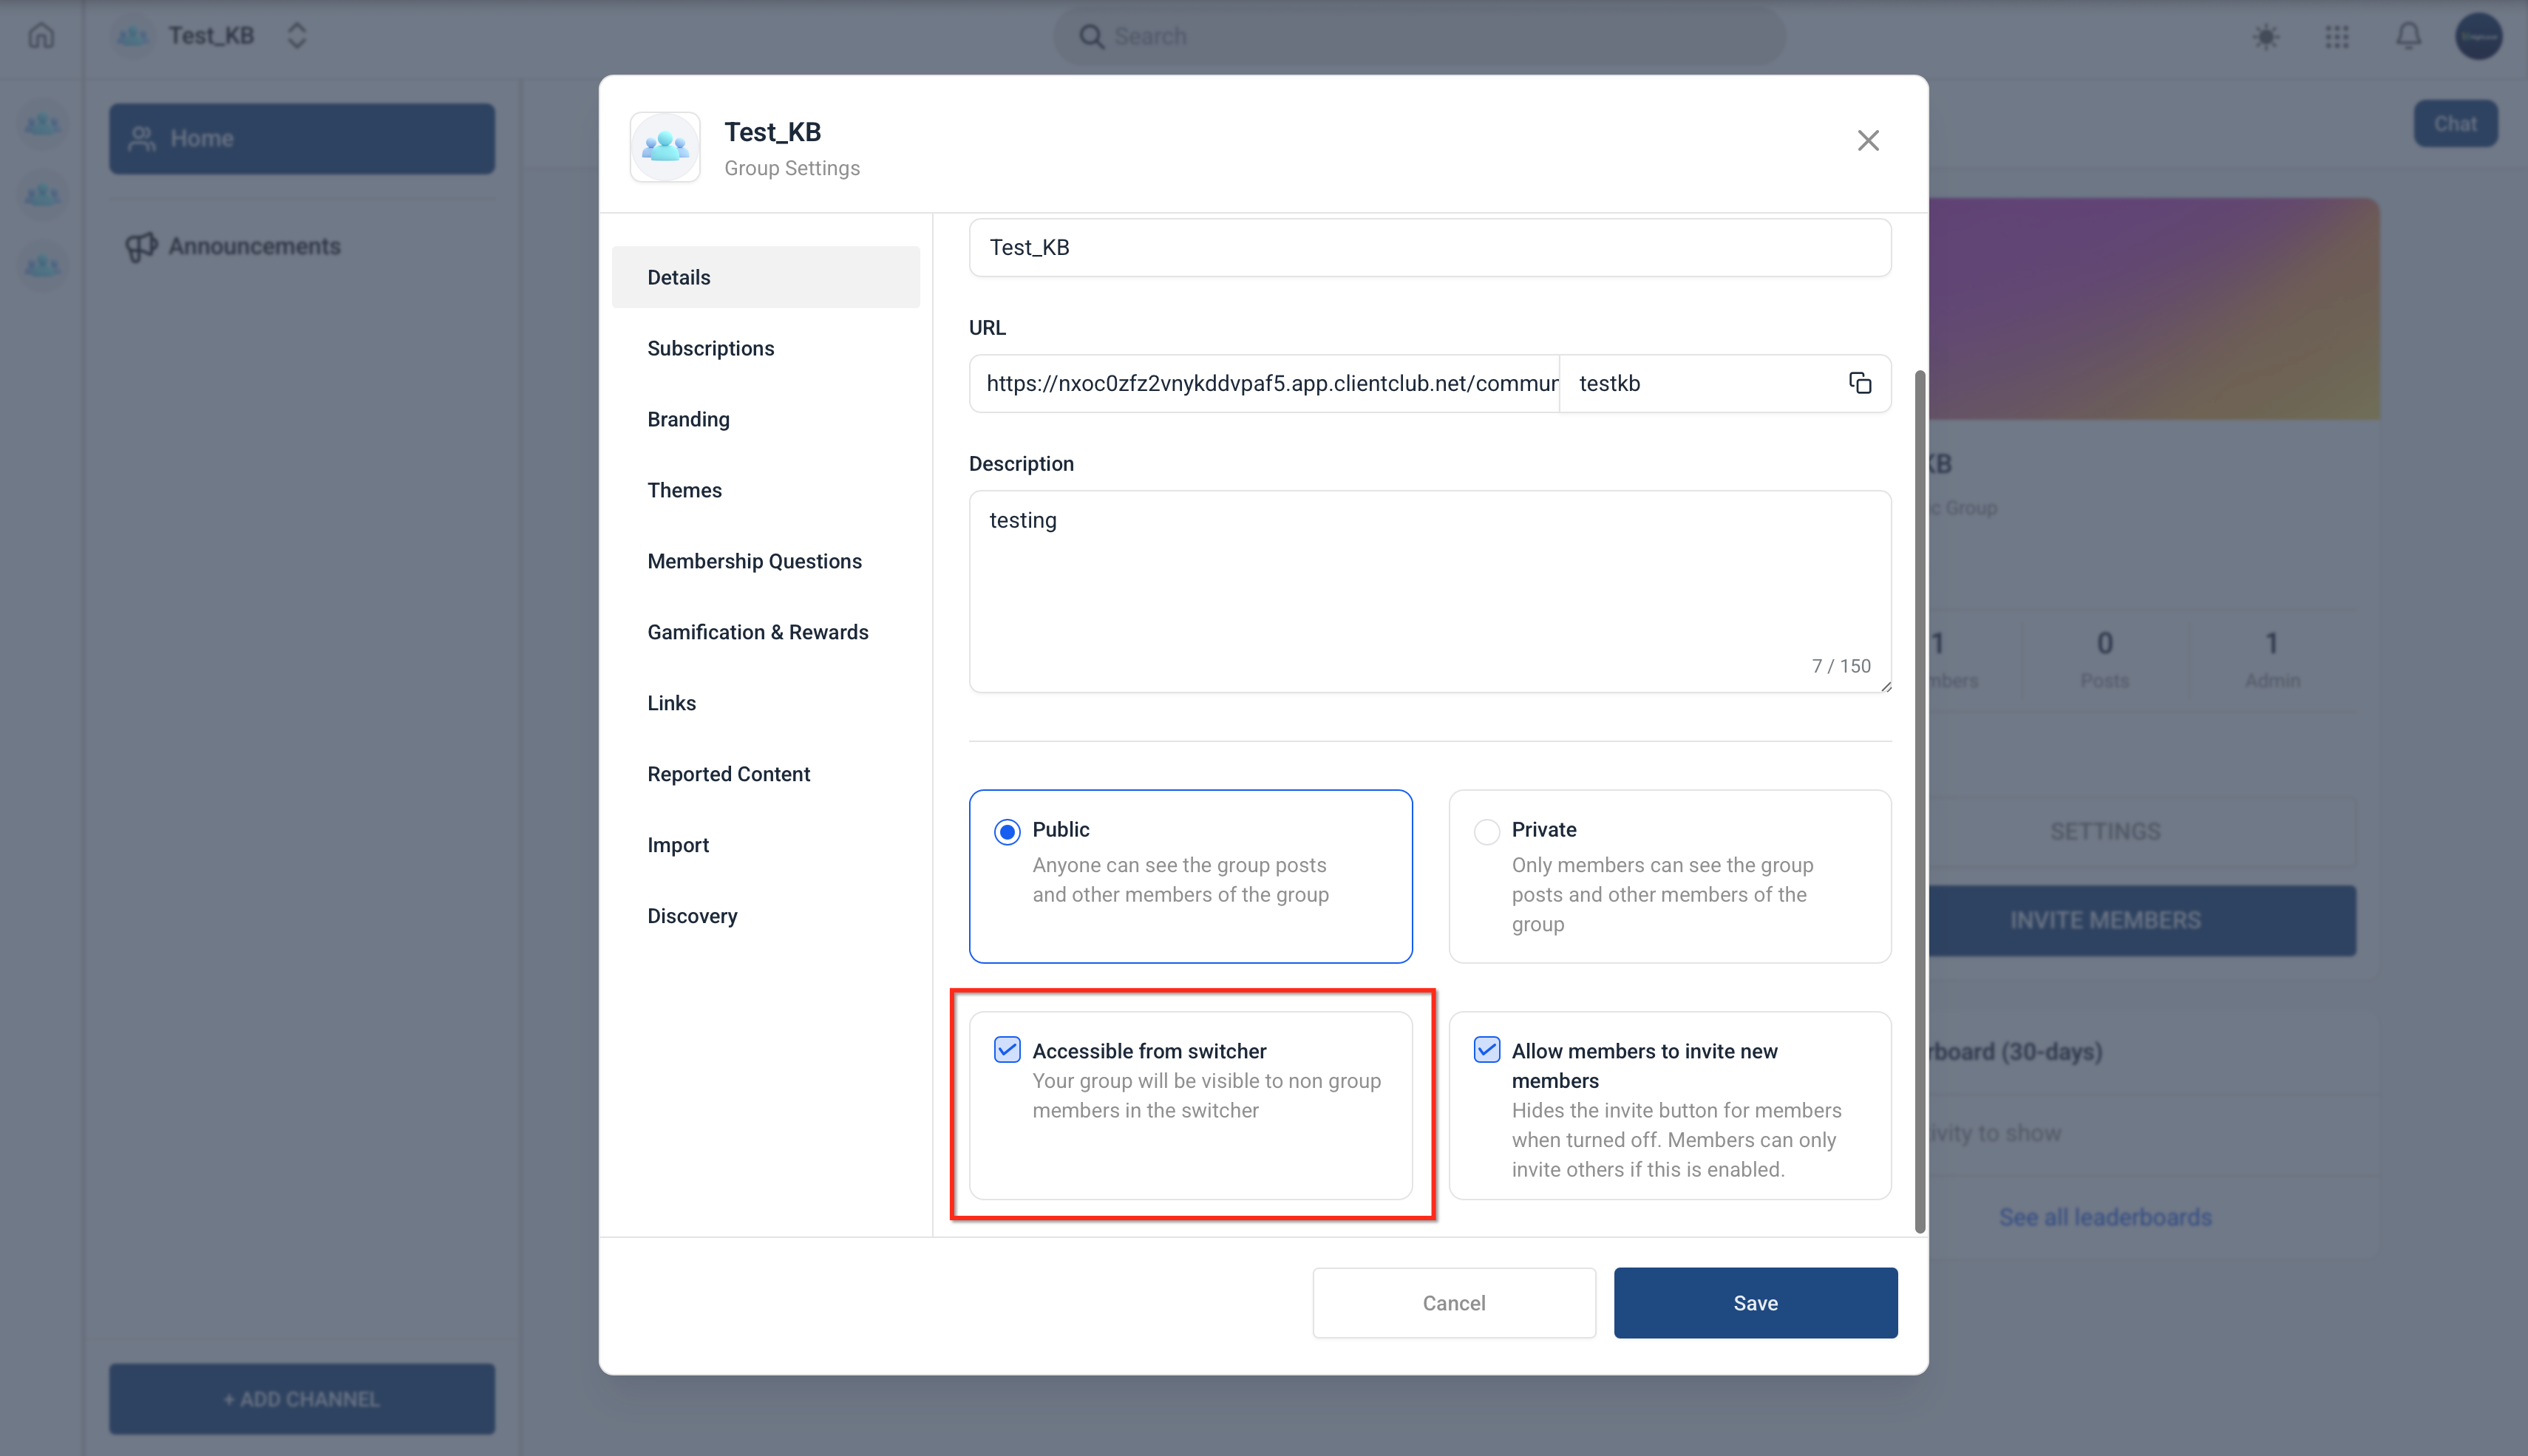Open the user profile avatar
This screenshot has height=1456, width=2528.
click(2478, 37)
